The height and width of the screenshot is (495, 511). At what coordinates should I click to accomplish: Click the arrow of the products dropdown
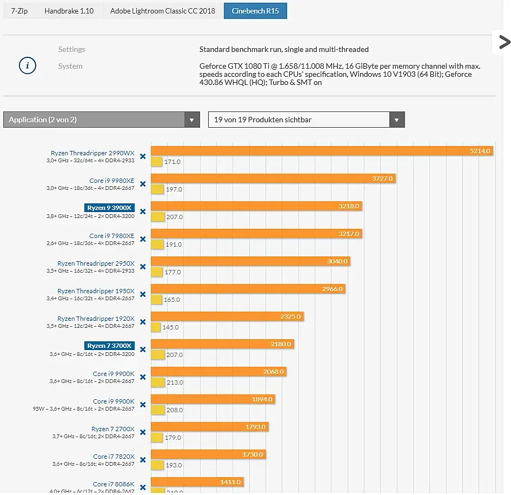(x=397, y=120)
